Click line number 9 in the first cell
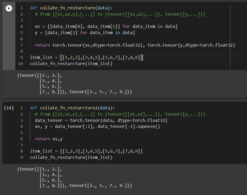 21,57
